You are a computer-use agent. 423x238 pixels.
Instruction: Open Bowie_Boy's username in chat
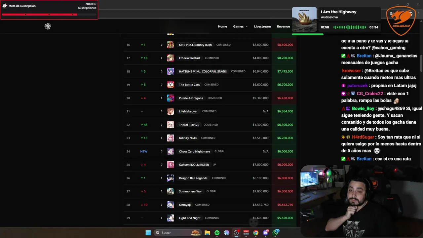tap(363, 108)
